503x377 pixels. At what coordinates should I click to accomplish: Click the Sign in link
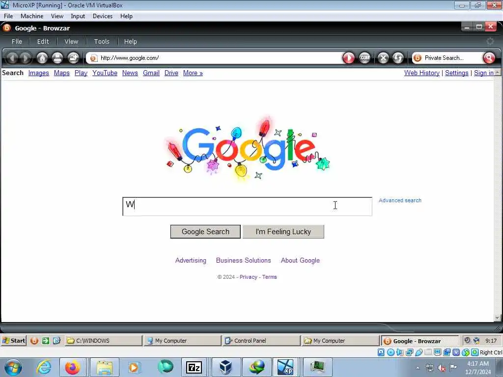[x=484, y=73]
